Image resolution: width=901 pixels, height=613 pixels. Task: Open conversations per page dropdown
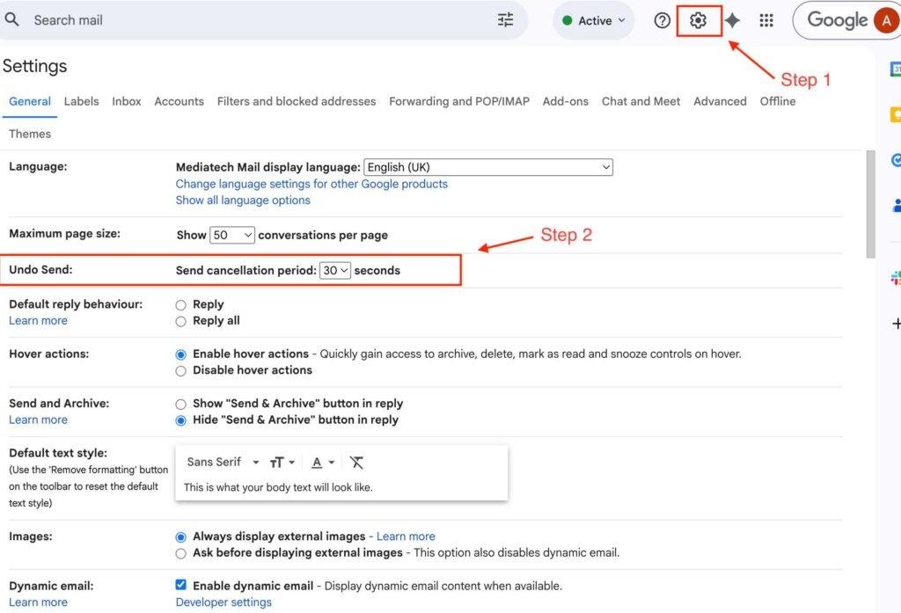point(232,235)
